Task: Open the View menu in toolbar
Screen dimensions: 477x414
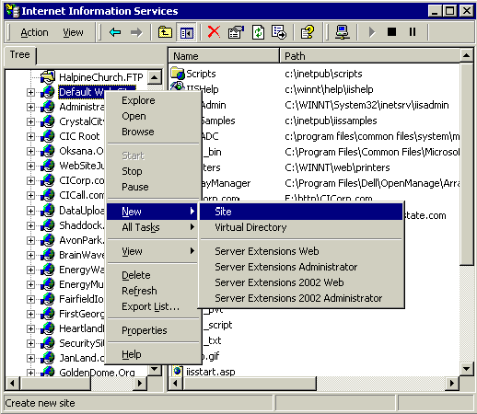Action: pos(73,32)
